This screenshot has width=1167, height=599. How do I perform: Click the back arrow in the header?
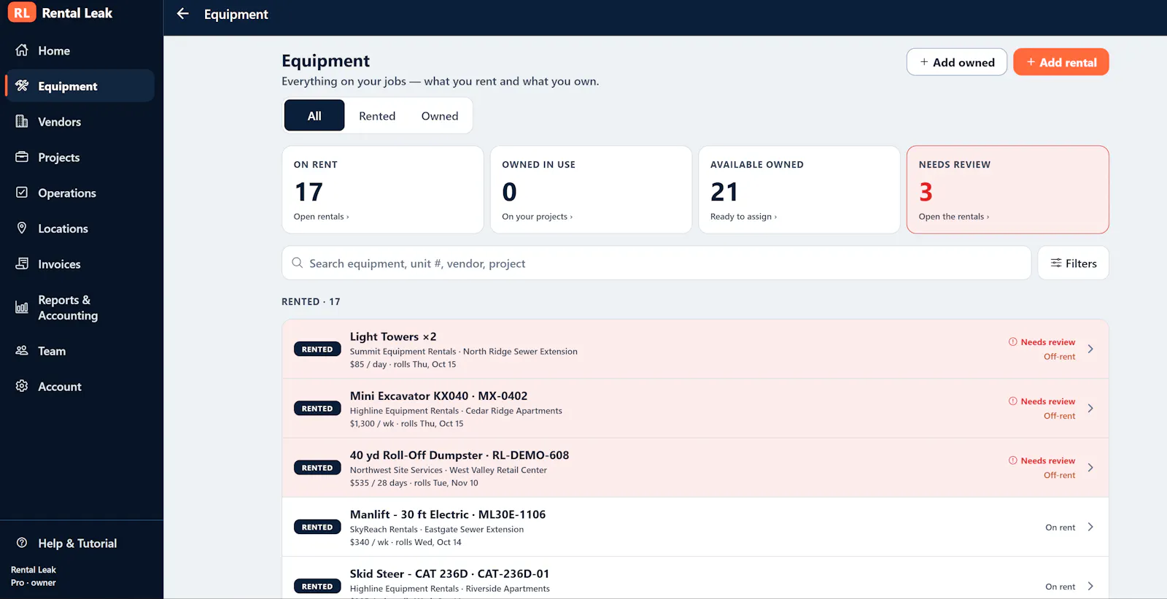pos(183,14)
